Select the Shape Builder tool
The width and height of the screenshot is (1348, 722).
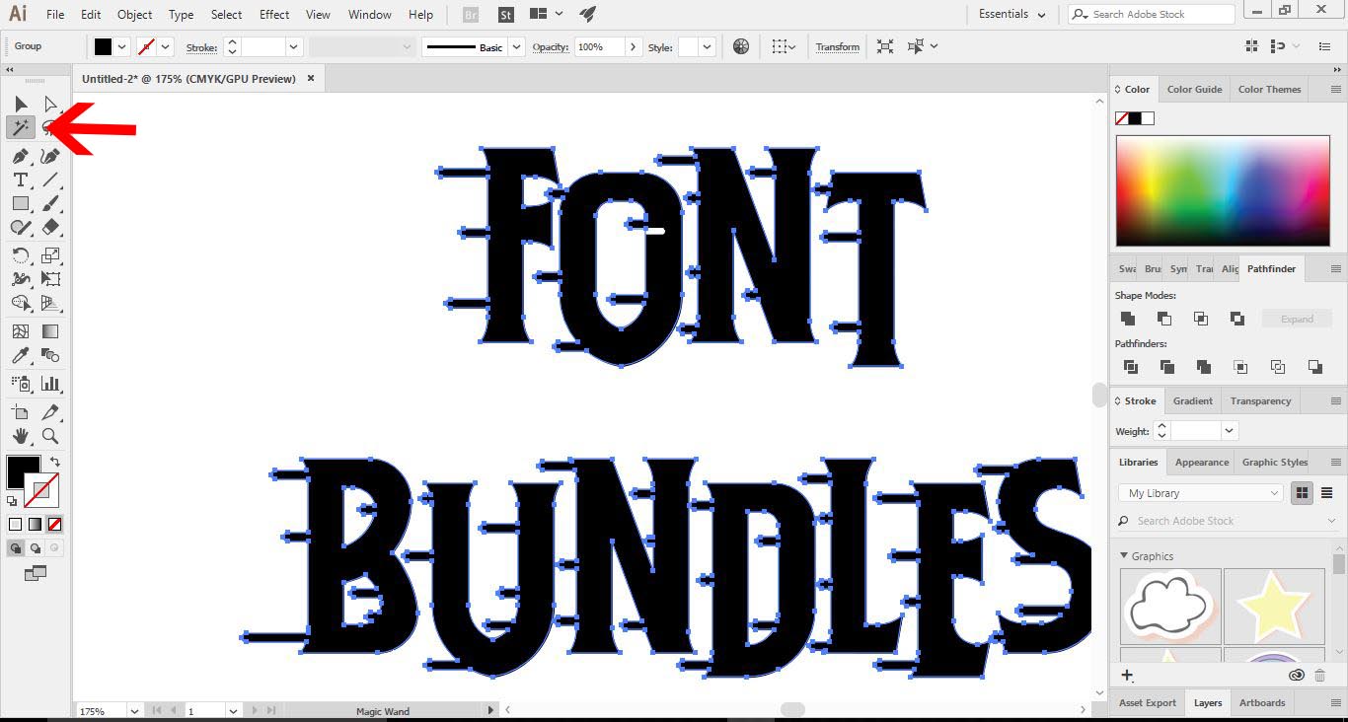coord(21,303)
